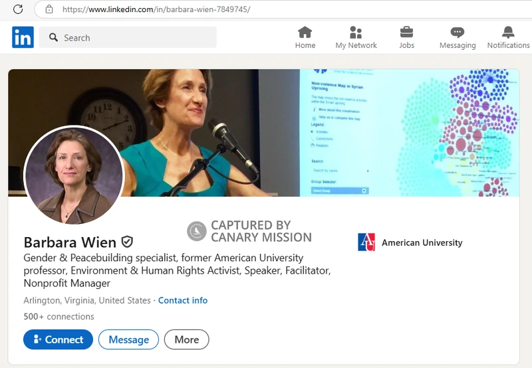Click the LinkedIn search field
This screenshot has height=368, width=532.
pos(128,37)
